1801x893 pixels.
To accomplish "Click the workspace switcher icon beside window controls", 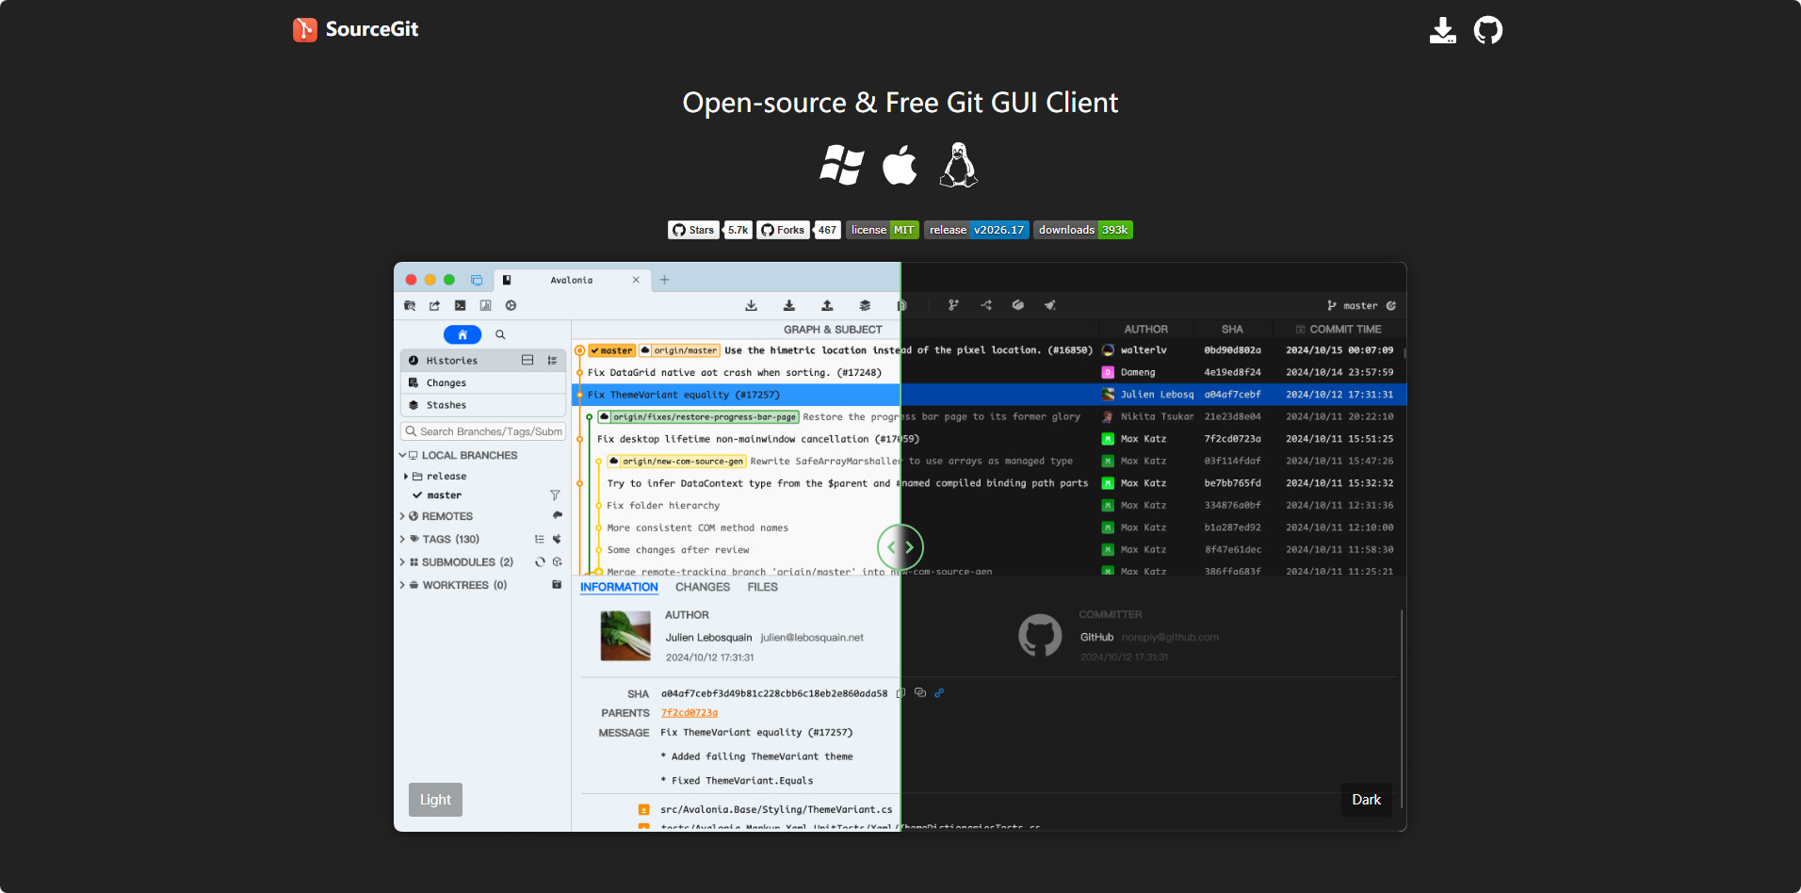I will click(477, 280).
